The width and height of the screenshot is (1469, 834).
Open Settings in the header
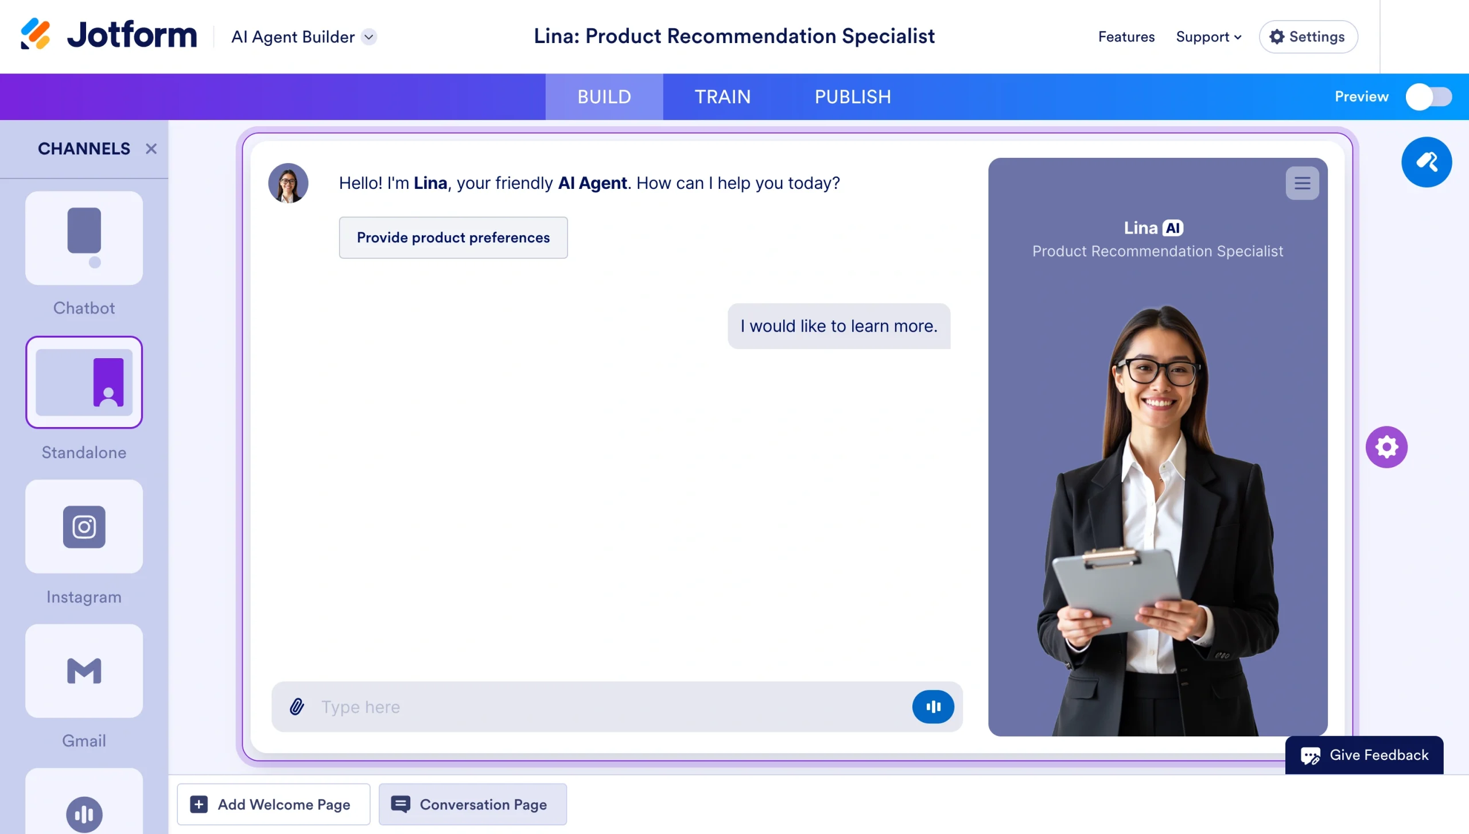[1308, 37]
